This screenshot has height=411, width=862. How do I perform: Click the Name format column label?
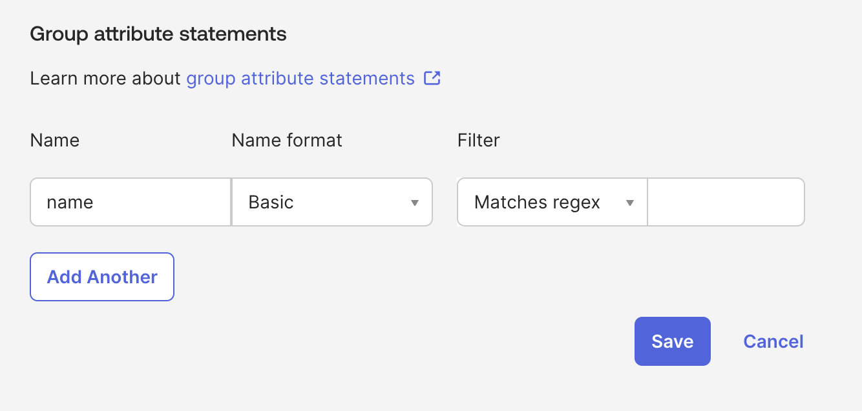(x=287, y=140)
